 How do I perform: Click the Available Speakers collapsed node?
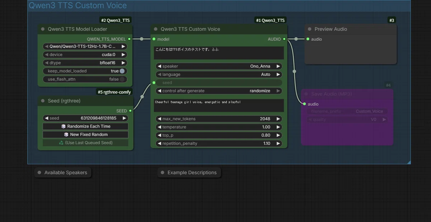[63, 173]
